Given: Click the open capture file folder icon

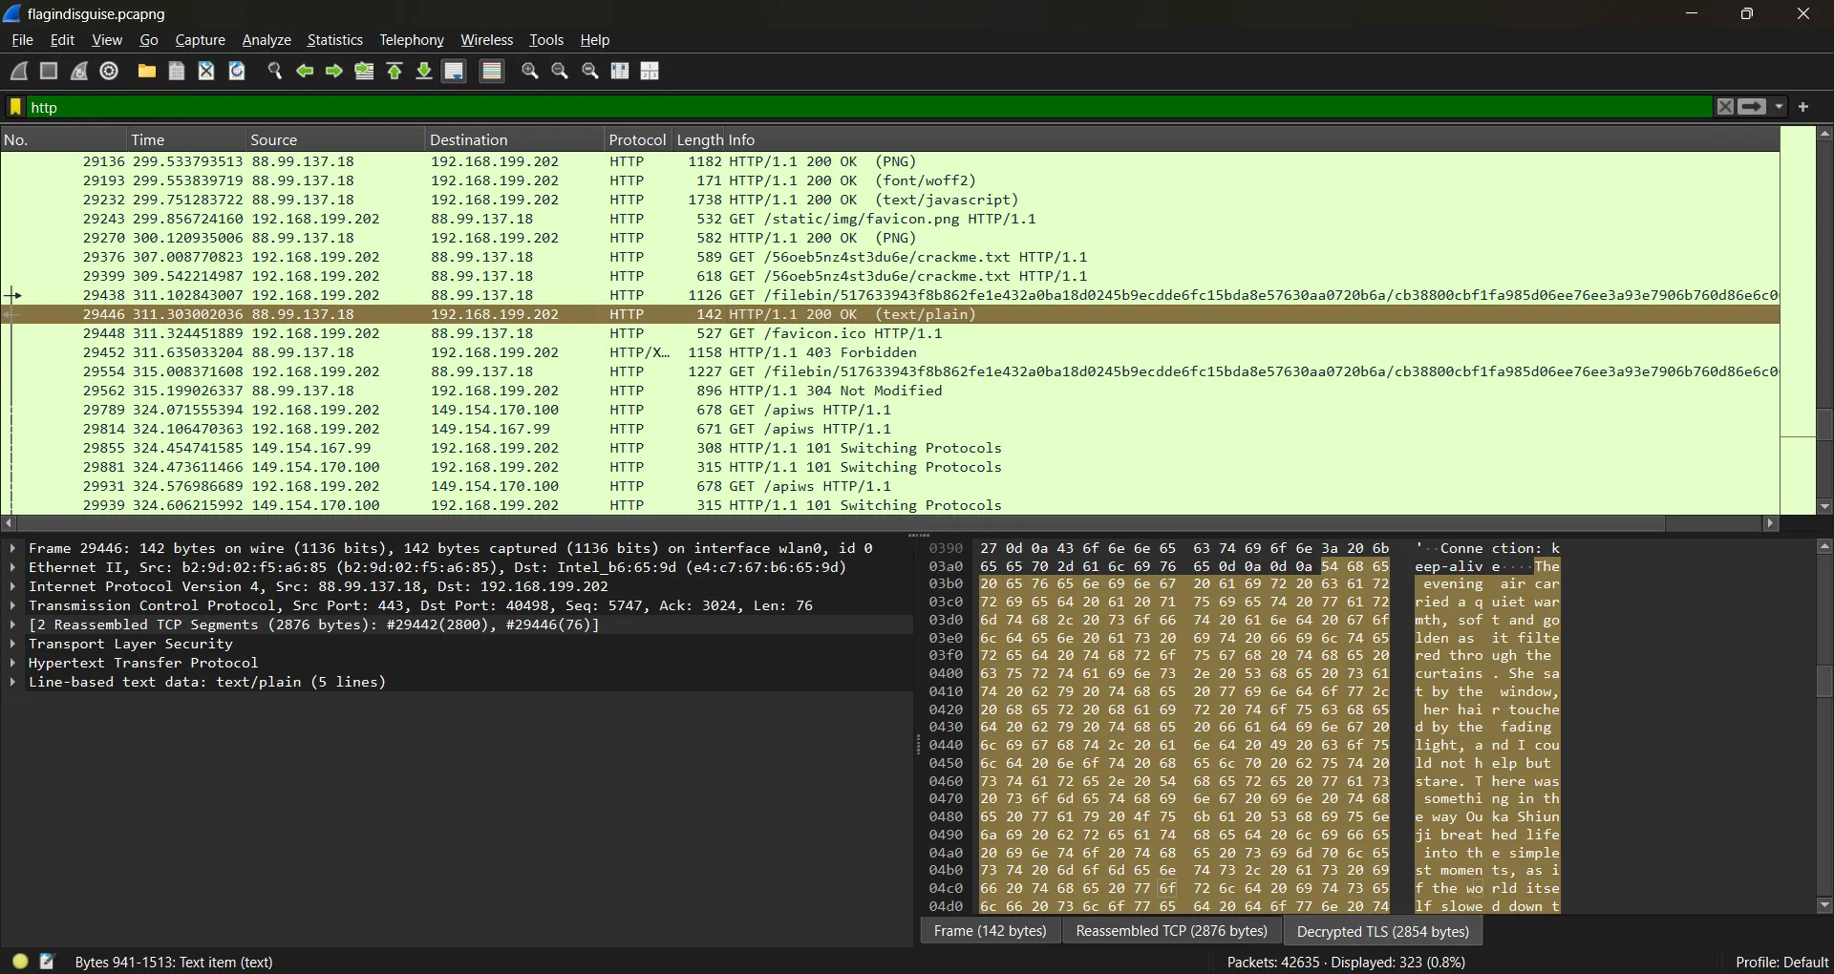Looking at the screenshot, I should tap(146, 72).
